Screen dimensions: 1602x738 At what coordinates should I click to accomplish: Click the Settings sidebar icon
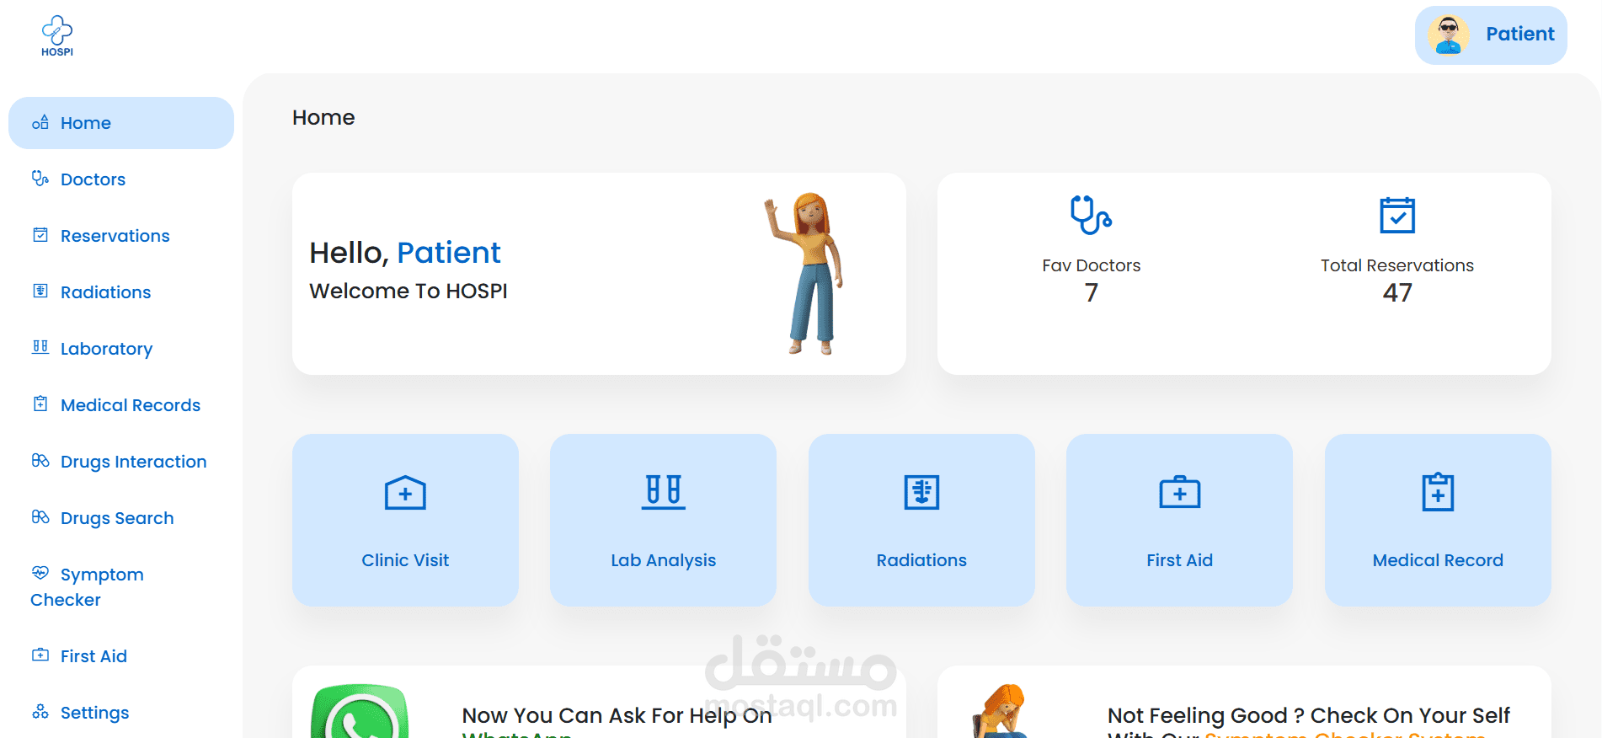(40, 711)
